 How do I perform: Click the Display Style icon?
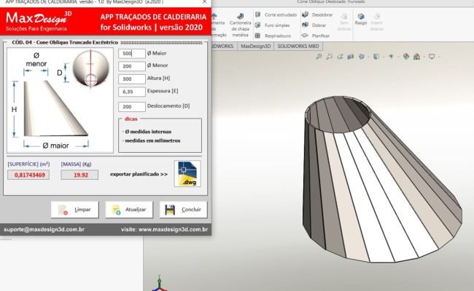[x=376, y=57]
